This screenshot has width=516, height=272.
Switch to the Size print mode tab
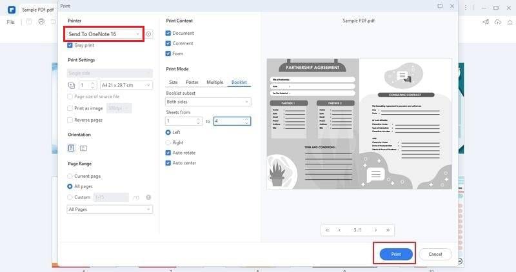(x=174, y=83)
